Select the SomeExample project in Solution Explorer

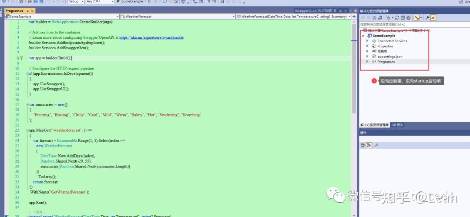point(384,36)
